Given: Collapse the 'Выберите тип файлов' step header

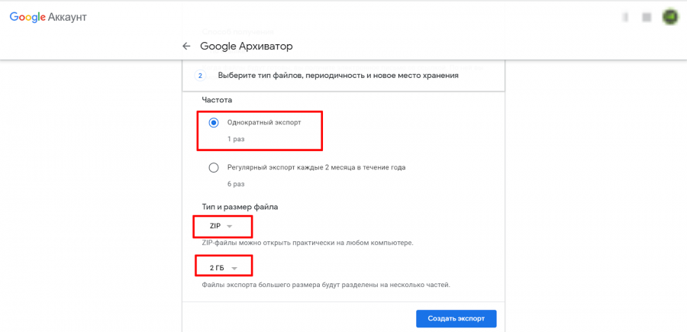Looking at the screenshot, I should pos(338,76).
